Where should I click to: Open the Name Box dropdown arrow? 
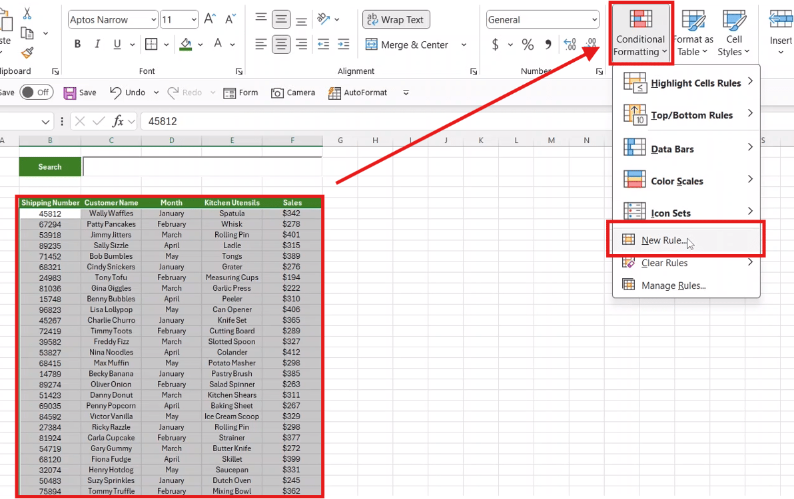point(45,122)
